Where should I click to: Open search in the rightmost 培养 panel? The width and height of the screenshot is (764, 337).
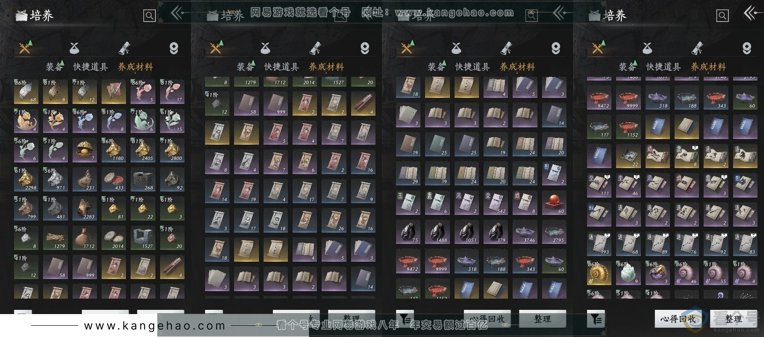coord(722,16)
